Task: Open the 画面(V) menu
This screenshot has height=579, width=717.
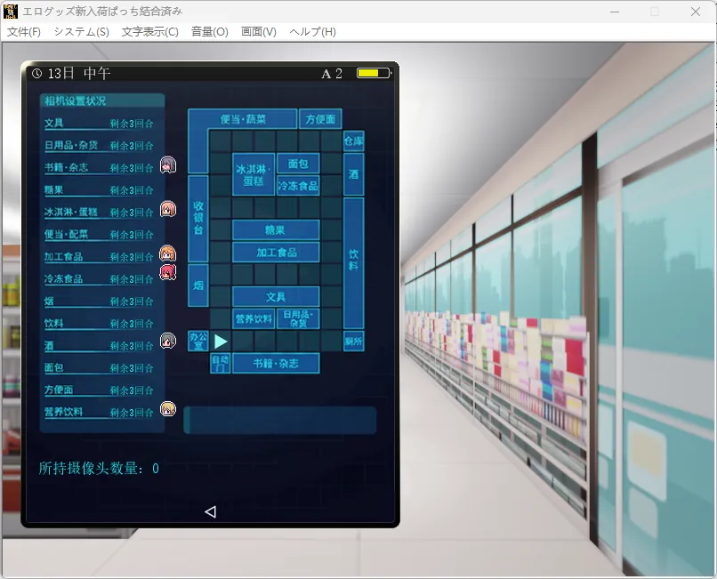Action: click(258, 31)
